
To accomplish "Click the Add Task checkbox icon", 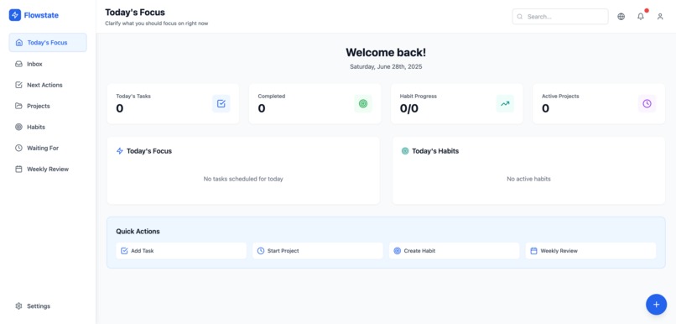I will (124, 251).
